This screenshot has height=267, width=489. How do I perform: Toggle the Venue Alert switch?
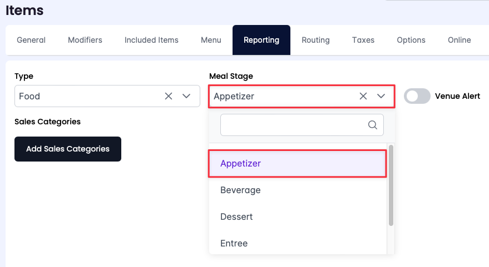tap(417, 96)
